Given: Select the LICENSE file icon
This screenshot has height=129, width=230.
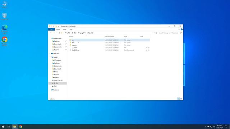Looking at the screenshot, I should click(70, 48).
